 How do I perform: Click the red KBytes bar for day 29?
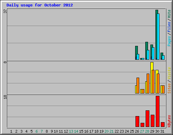pos(152,121)
